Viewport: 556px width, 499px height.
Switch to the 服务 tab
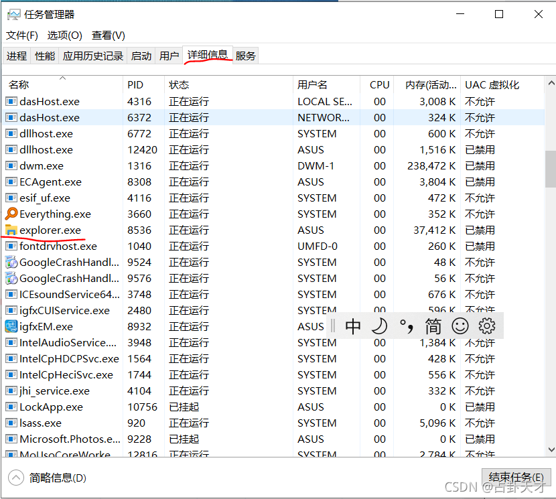[245, 56]
